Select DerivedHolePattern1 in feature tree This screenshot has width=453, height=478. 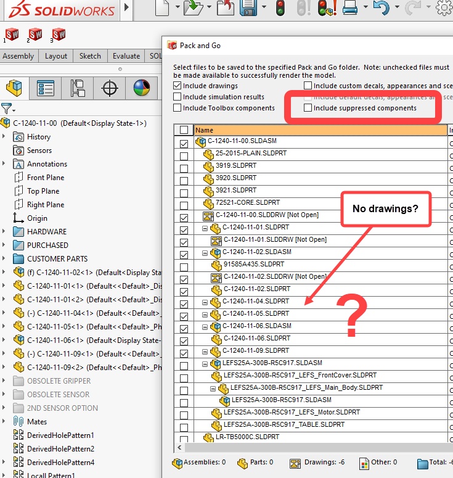click(60, 435)
